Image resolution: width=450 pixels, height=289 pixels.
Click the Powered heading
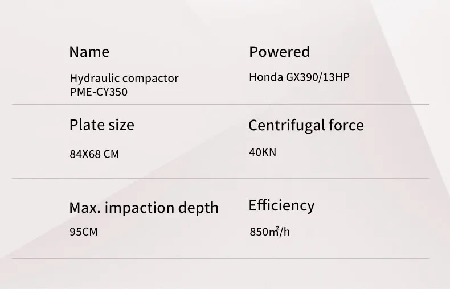[279, 52]
